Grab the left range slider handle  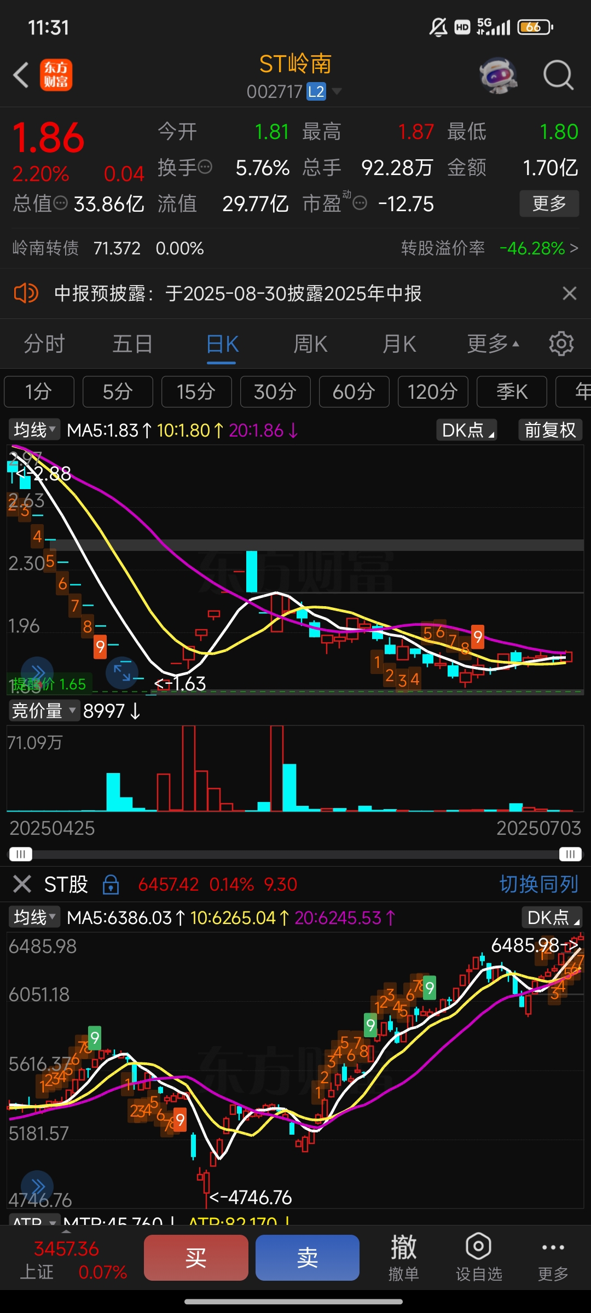(21, 854)
